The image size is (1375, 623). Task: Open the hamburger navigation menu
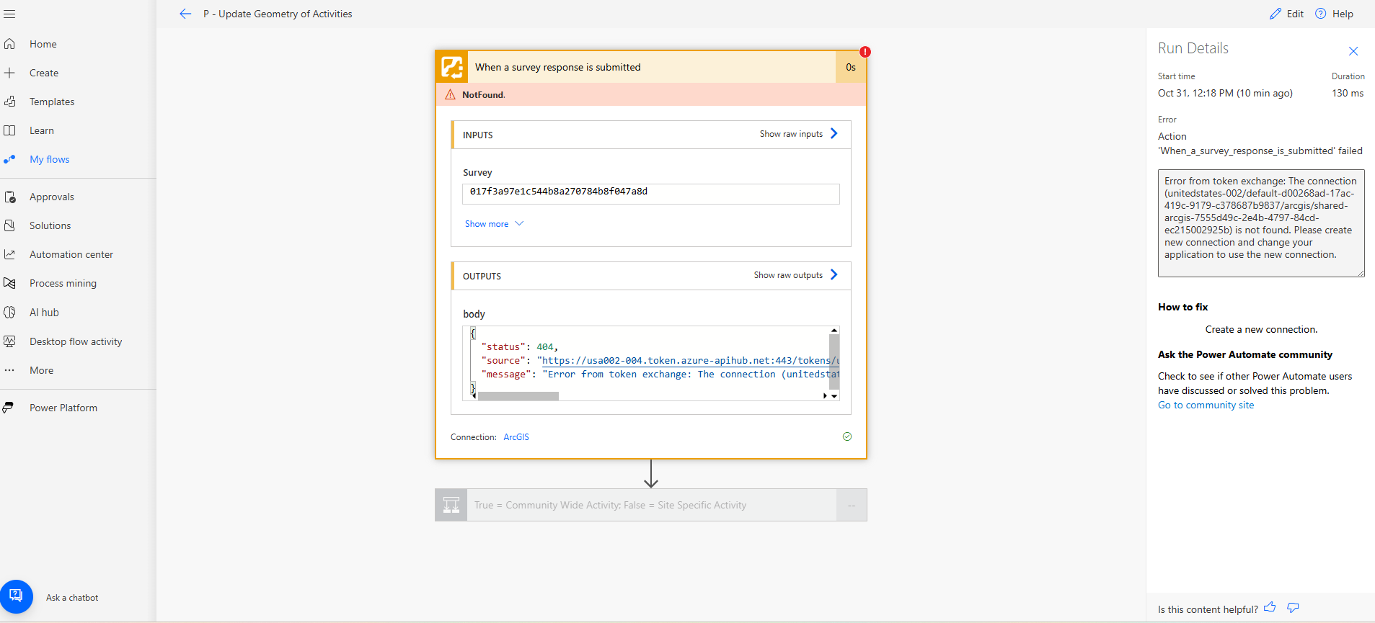pos(9,14)
